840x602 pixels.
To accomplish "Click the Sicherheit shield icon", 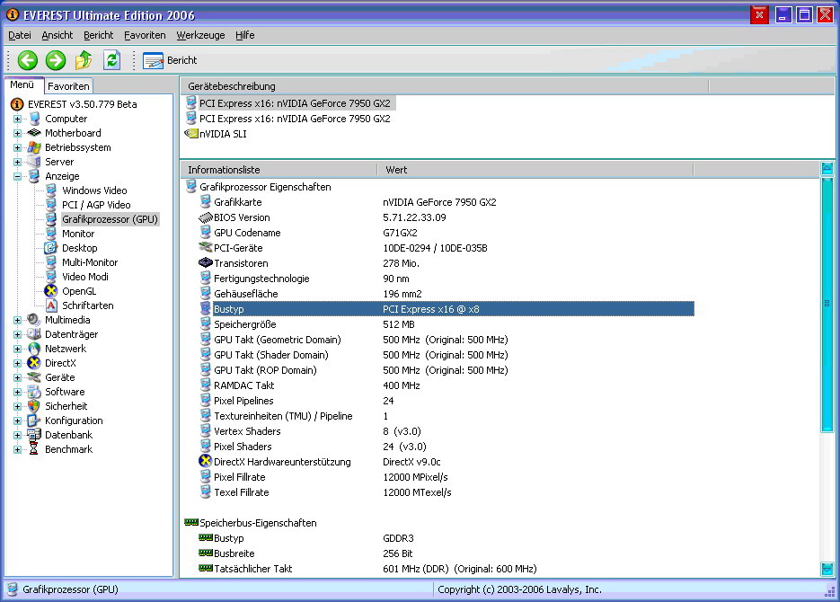I will click(34, 406).
